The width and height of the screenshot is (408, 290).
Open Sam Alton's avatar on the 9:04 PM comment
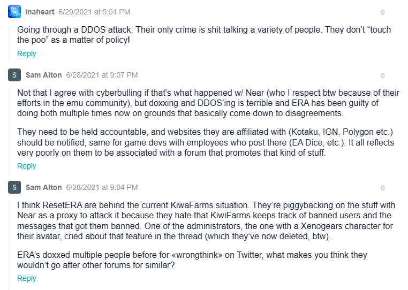click(x=14, y=187)
